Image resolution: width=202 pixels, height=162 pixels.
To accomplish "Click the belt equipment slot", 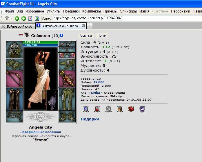I will 14,117.
